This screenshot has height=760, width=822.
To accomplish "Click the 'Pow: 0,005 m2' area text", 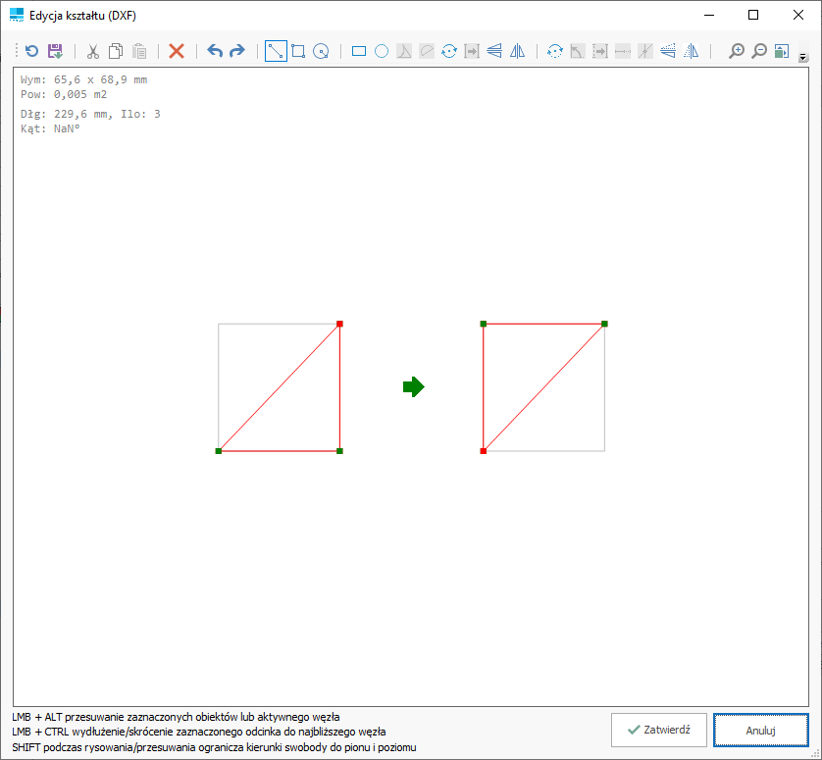I will pyautogui.click(x=64, y=94).
